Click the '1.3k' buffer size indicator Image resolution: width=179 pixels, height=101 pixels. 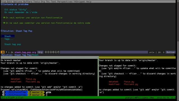[11, 52]
